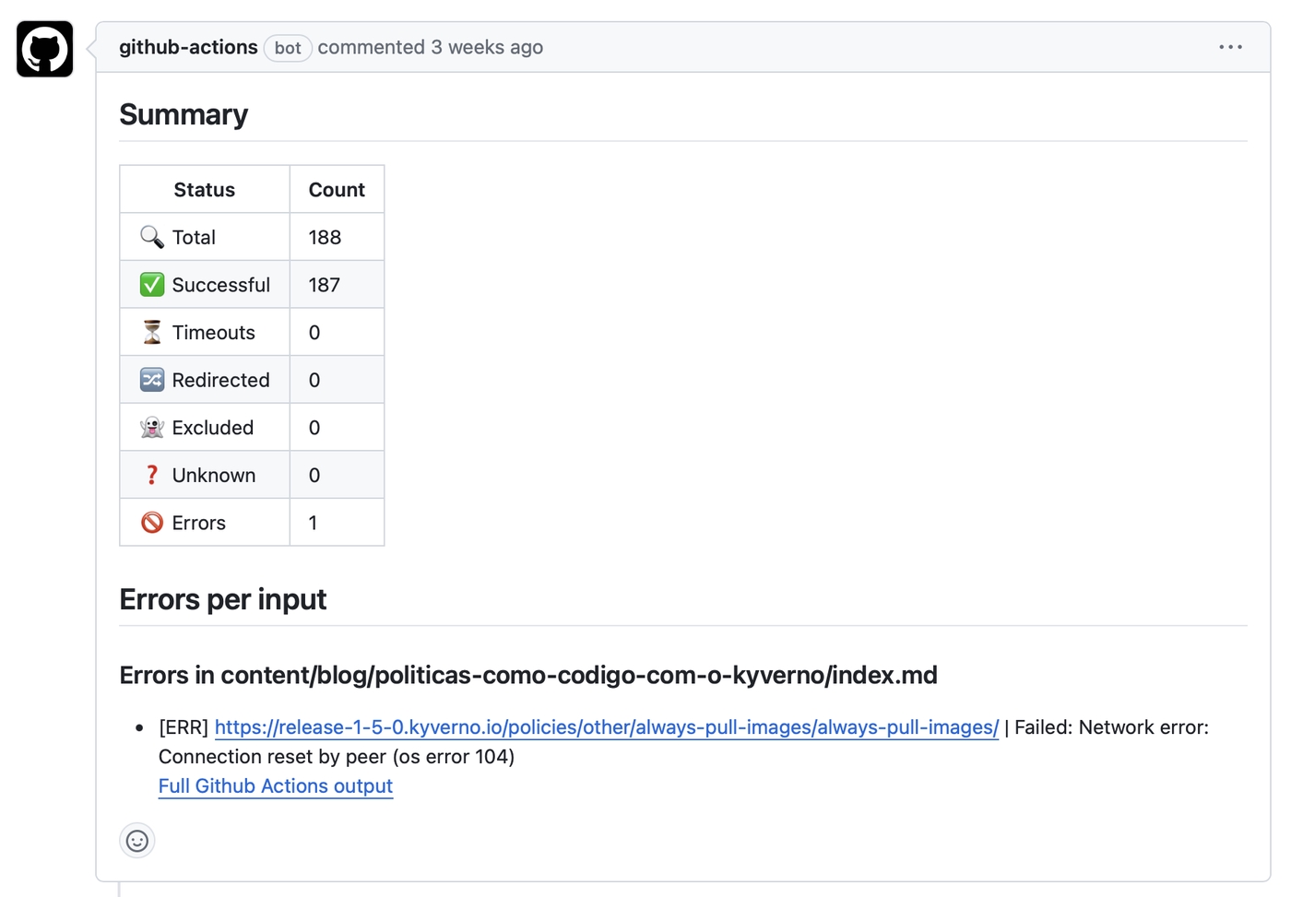Click the Total count value 188

tap(325, 238)
